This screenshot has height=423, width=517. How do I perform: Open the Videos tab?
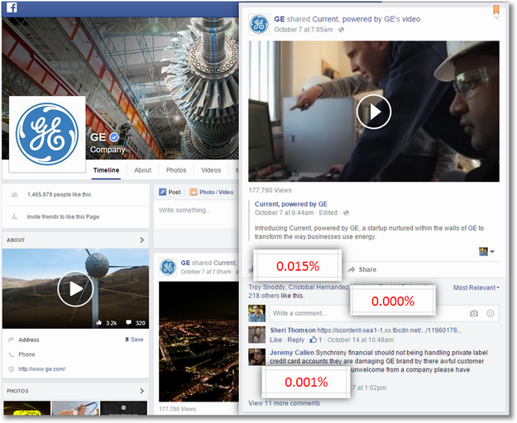(211, 170)
